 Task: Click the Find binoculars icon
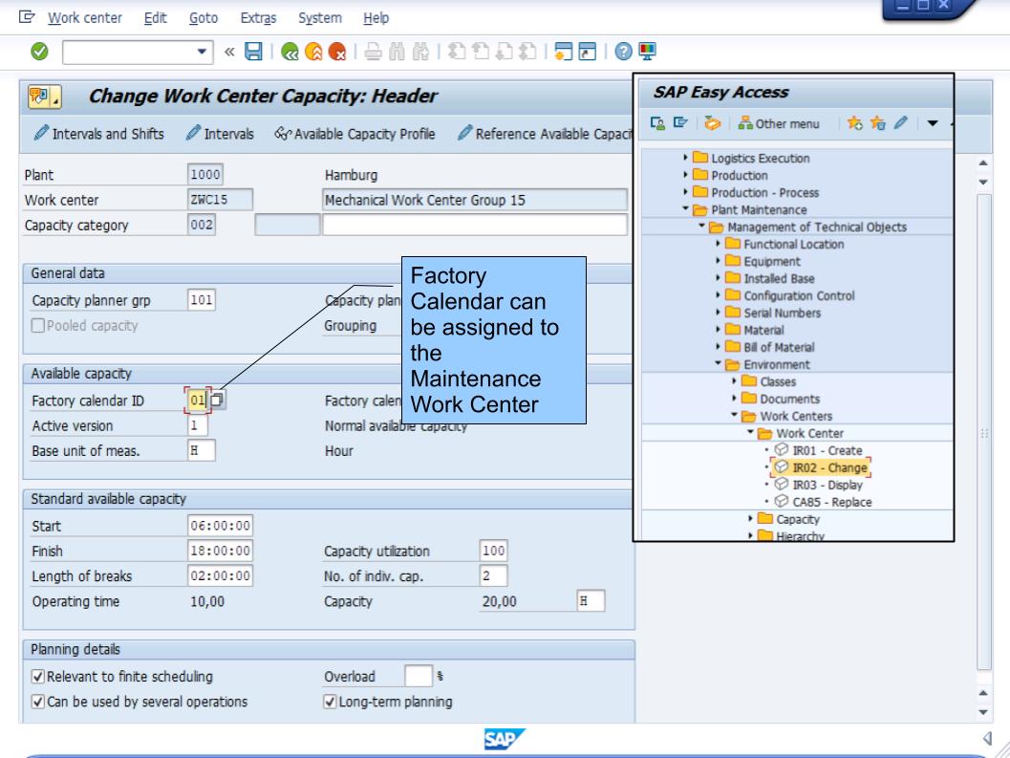point(397,52)
